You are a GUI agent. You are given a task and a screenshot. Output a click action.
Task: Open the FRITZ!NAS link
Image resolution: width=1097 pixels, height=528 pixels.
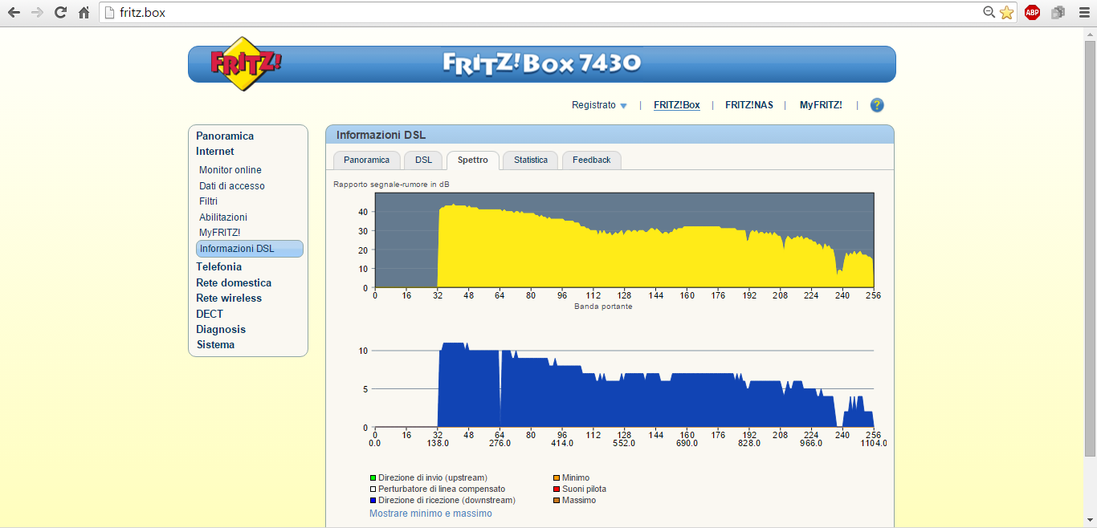click(749, 105)
